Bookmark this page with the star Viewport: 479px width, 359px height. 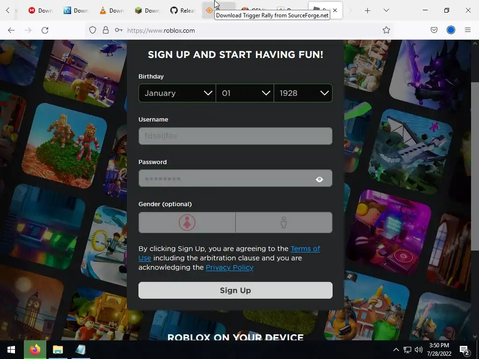pos(386,30)
